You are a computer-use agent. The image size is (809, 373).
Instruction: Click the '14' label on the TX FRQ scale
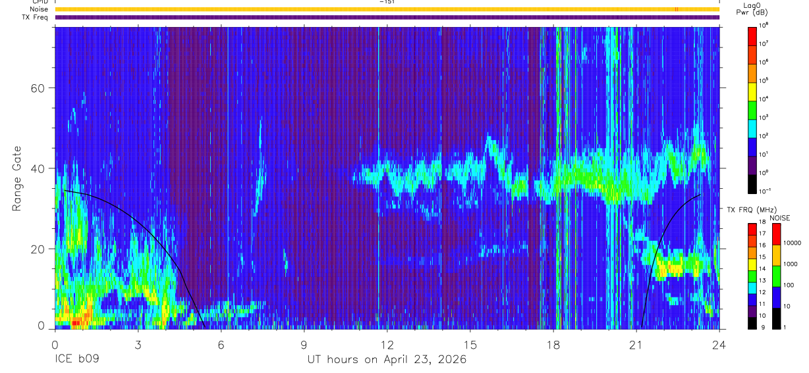(x=762, y=268)
